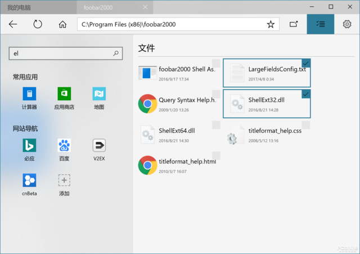Add a new site via 添加

[x=64, y=185]
